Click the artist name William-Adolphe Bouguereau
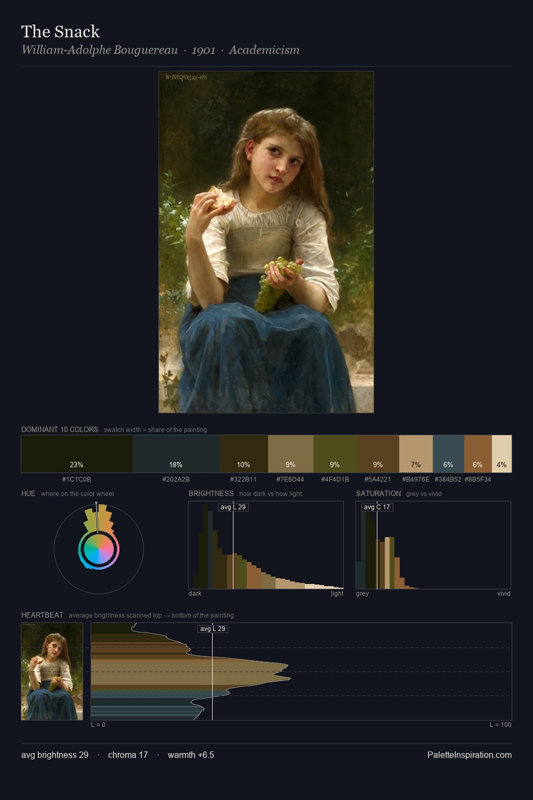Viewport: 533px width, 800px height. click(x=100, y=50)
